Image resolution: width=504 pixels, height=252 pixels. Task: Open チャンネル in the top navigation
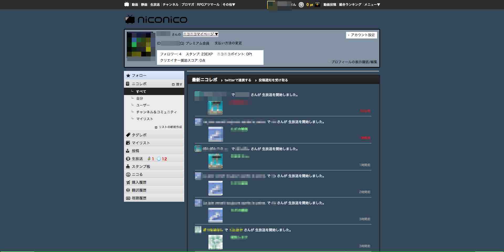pos(171,4)
